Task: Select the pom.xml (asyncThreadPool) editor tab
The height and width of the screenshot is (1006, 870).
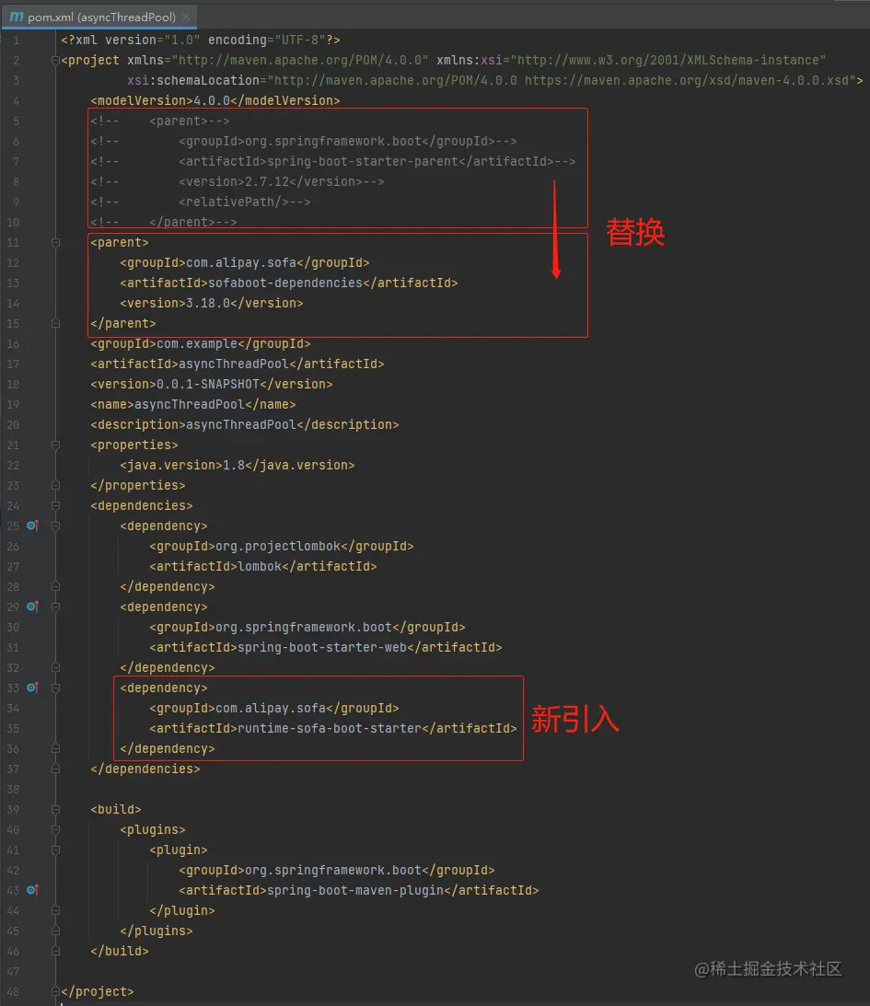Action: [99, 17]
